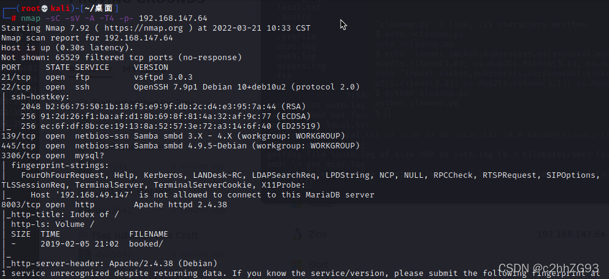The width and height of the screenshot is (609, 279).
Task: Click the Linux penguin icon beside Zino
Action: click(x=297, y=234)
